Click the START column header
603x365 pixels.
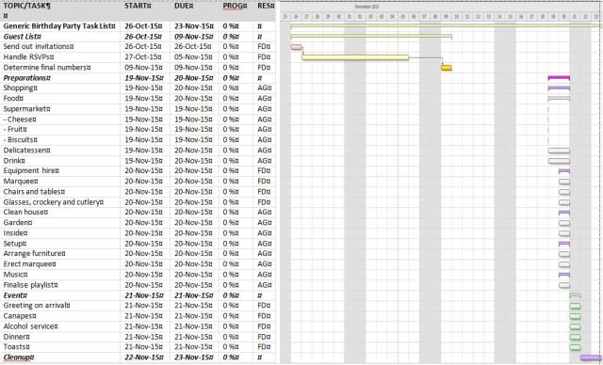138,6
